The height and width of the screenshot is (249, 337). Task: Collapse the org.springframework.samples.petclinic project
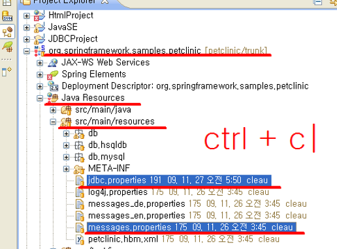(27, 51)
